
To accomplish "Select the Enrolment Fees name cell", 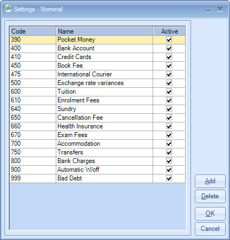I will tap(104, 100).
